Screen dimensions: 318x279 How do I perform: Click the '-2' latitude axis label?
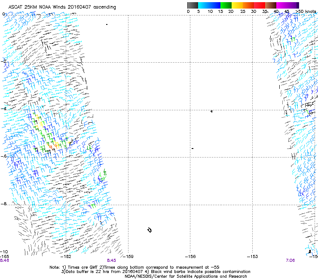(3, 61)
